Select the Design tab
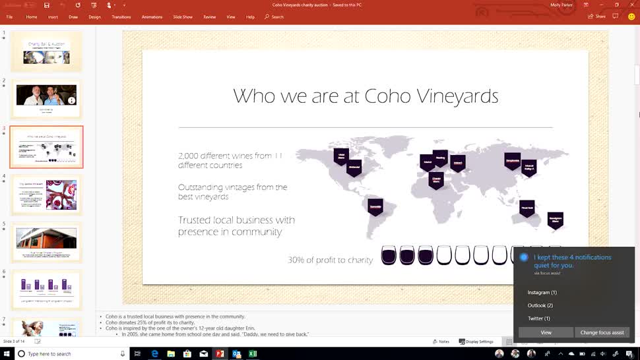Viewport: 640px width, 360px height. click(94, 16)
